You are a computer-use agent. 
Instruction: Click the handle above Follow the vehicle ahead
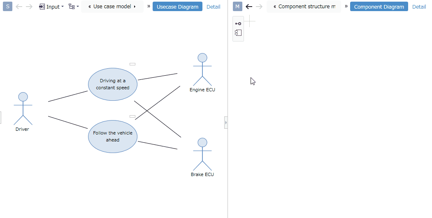click(132, 116)
